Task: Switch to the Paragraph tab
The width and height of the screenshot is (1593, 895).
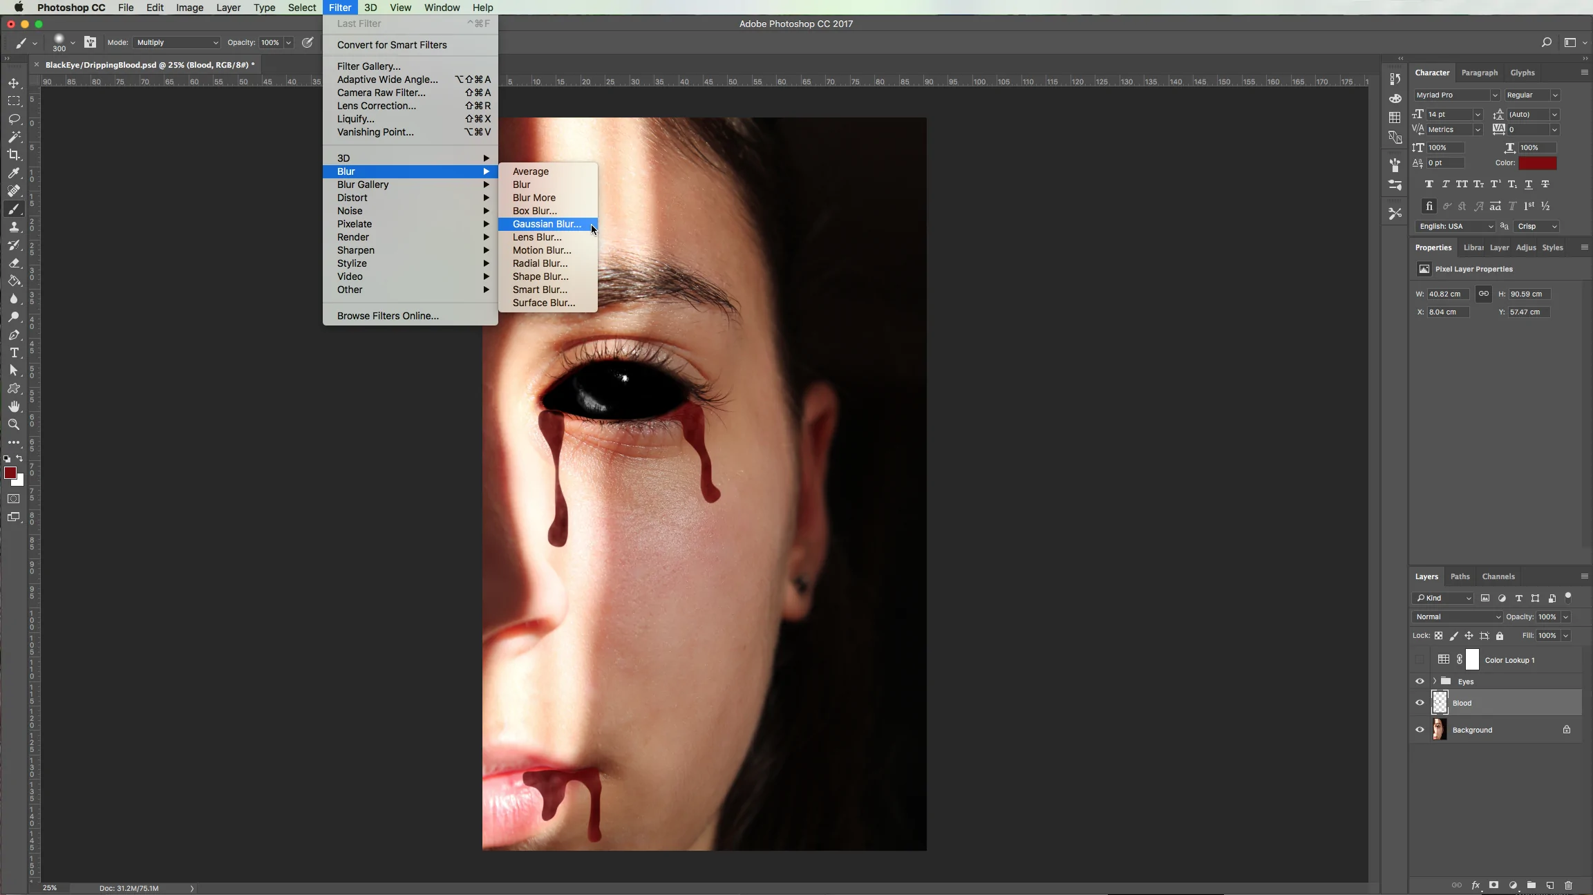Action: point(1480,73)
